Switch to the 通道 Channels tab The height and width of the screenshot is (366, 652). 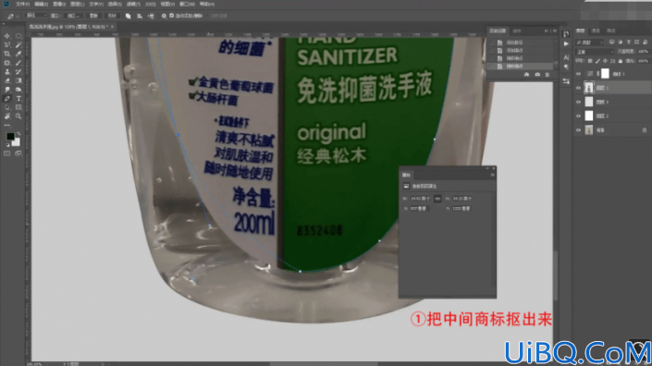coord(596,30)
